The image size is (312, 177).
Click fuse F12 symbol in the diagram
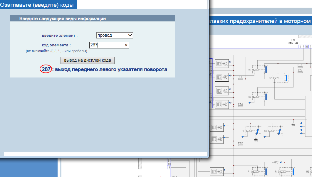tap(240, 145)
